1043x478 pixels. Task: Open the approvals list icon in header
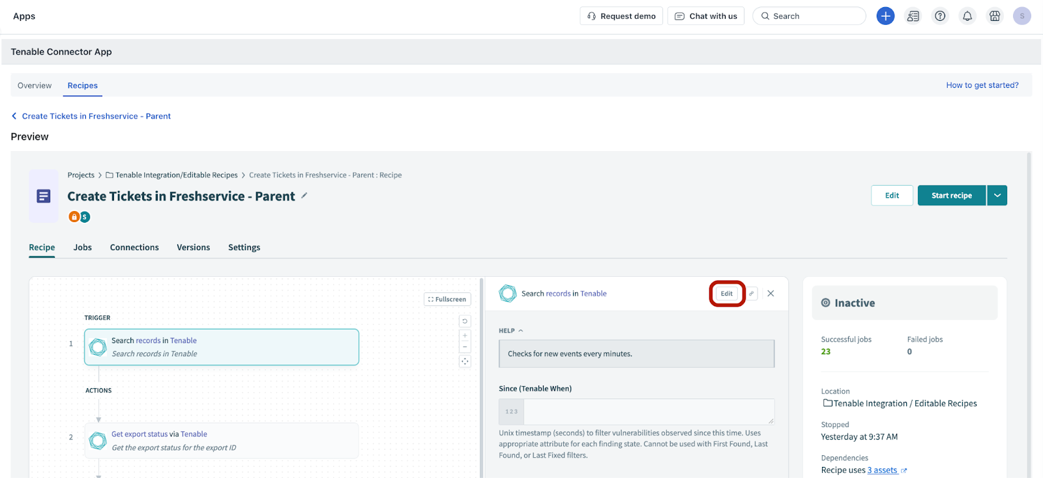[x=913, y=16]
